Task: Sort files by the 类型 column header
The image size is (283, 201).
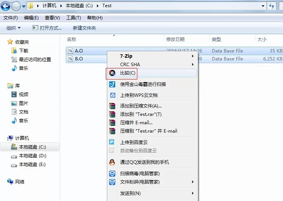Action: [216, 39]
